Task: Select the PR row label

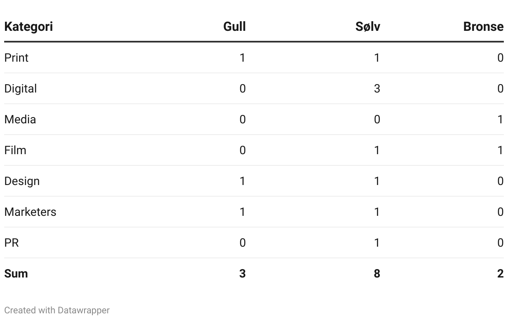Action: (x=12, y=243)
